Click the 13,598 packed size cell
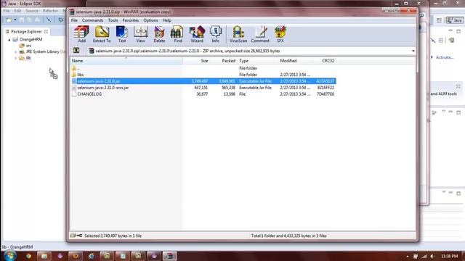The image size is (465, 261). pyautogui.click(x=229, y=94)
